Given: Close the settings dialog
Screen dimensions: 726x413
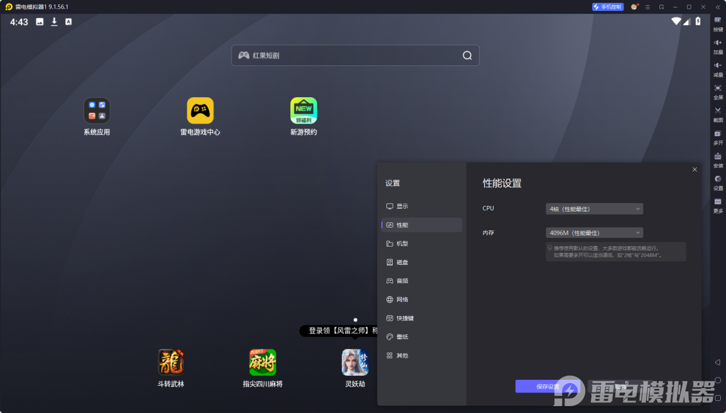Looking at the screenshot, I should pyautogui.click(x=695, y=169).
